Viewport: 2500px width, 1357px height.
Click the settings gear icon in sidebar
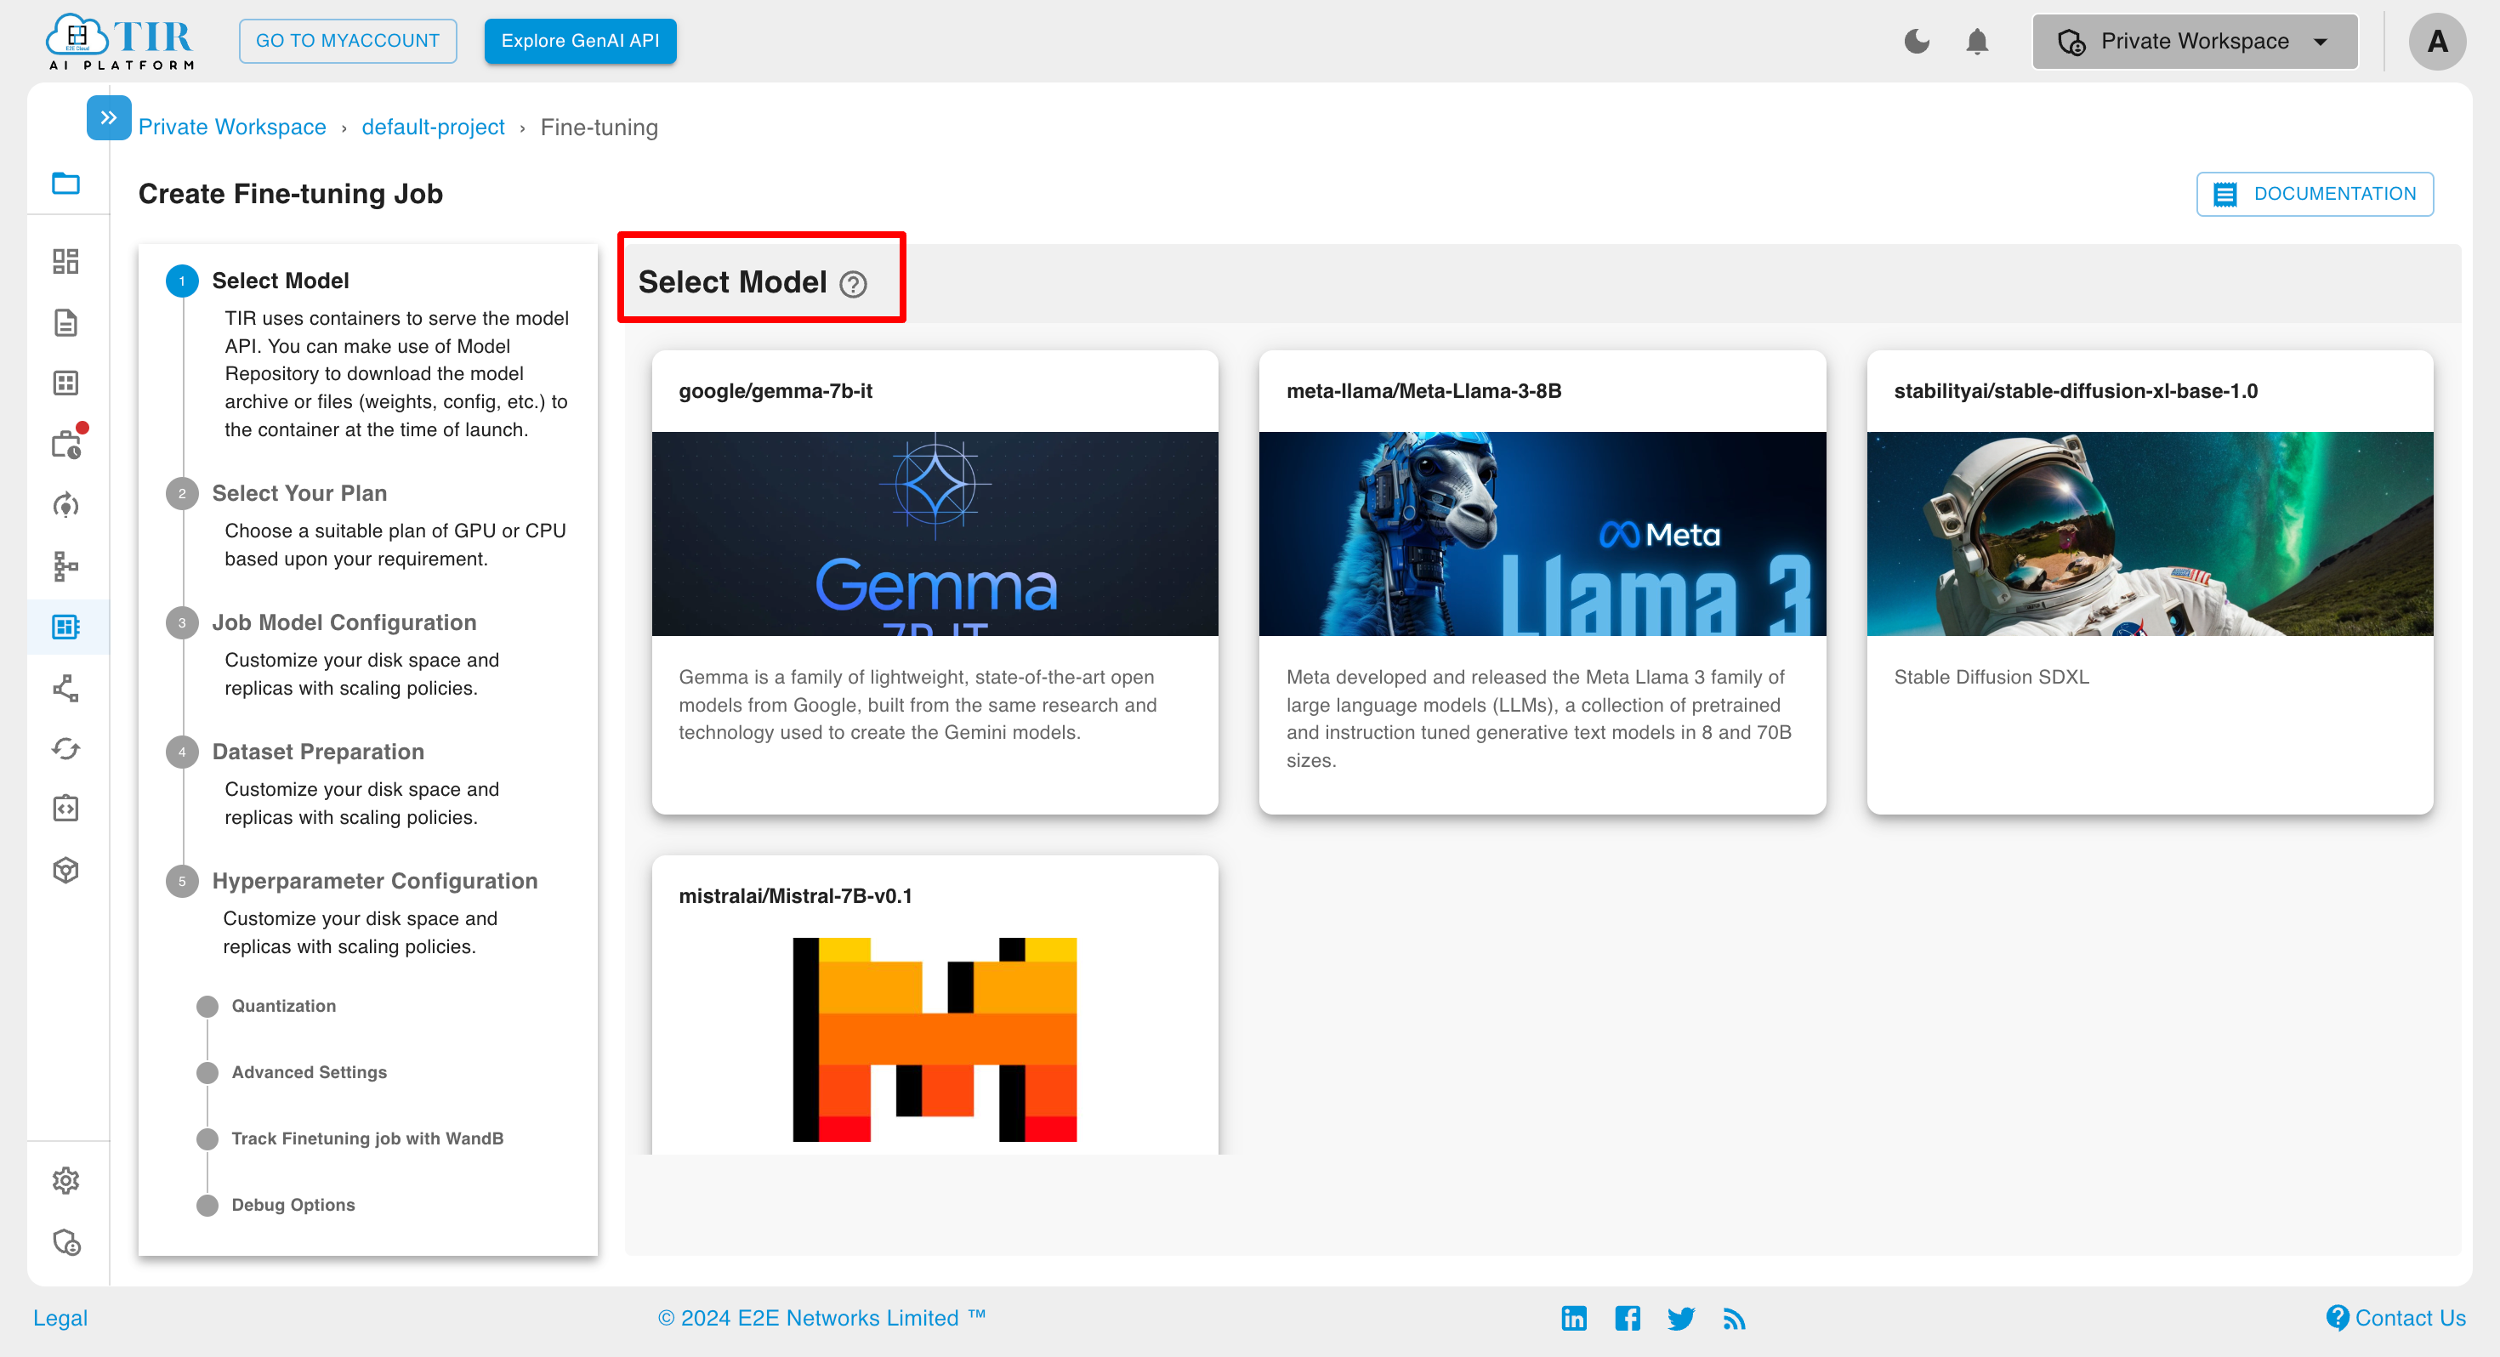[67, 1178]
